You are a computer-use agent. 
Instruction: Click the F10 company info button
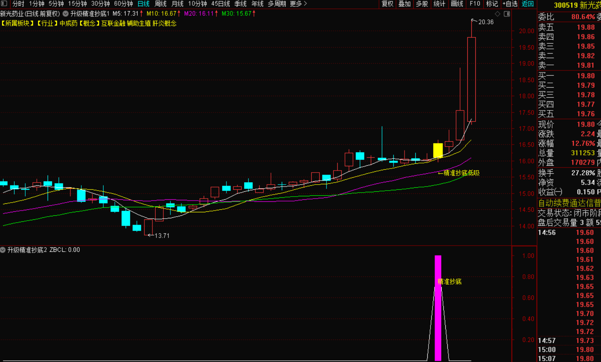(475, 4)
